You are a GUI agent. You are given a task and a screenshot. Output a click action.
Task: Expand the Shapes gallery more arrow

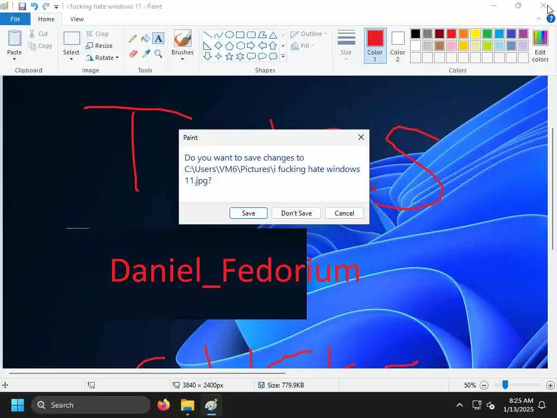(x=283, y=57)
